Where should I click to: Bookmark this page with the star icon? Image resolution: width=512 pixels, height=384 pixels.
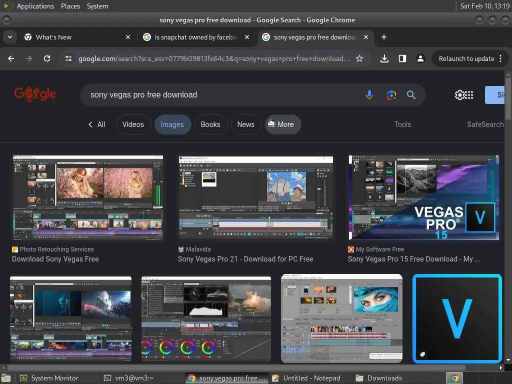(359, 58)
